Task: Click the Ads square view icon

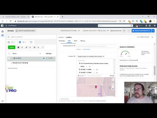Action: [31, 42]
